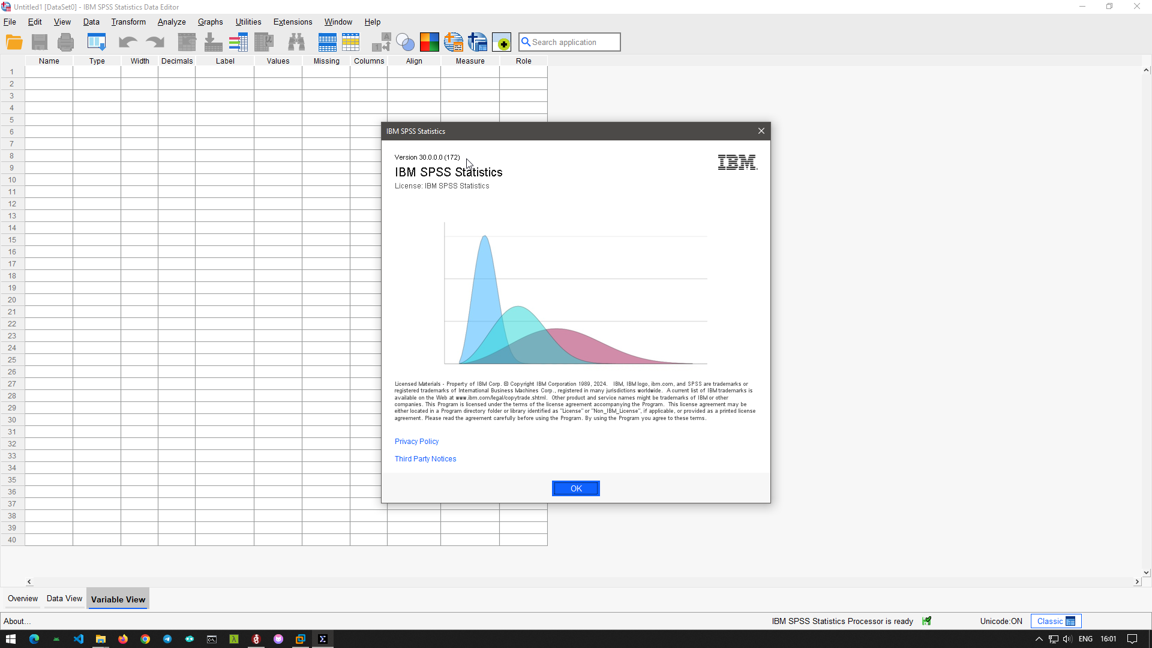1152x648 pixels.
Task: Open the Recall recently used dialogs icon
Action: (97, 42)
